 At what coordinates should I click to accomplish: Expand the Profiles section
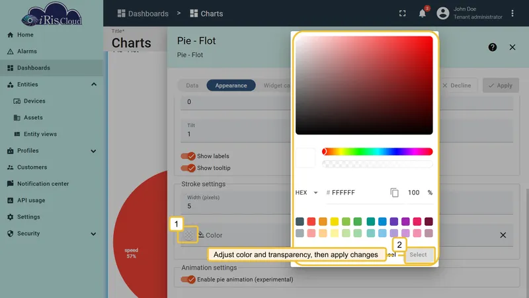93,151
